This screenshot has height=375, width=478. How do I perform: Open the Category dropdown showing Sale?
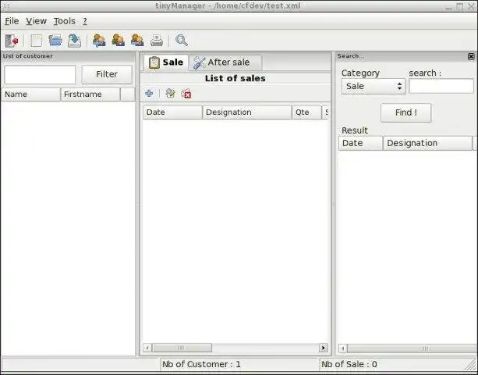tap(374, 86)
